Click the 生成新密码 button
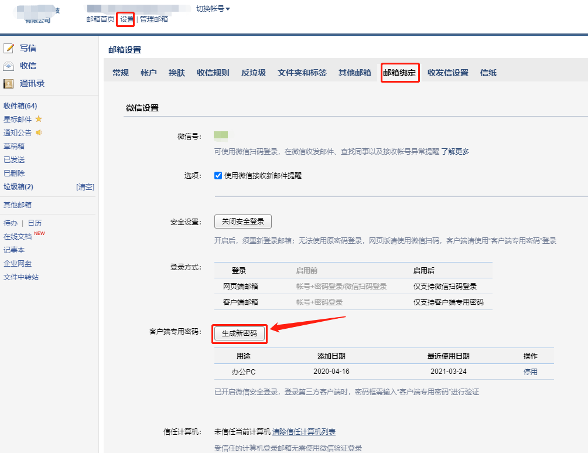Screen dimensions: 588x453 [240, 333]
